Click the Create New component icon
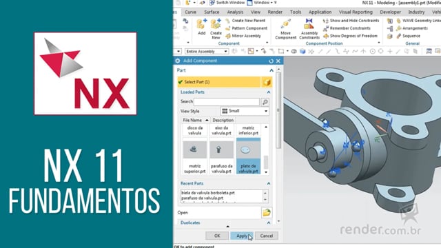Viewport: 441px width, 248px height. pyautogui.click(x=216, y=29)
